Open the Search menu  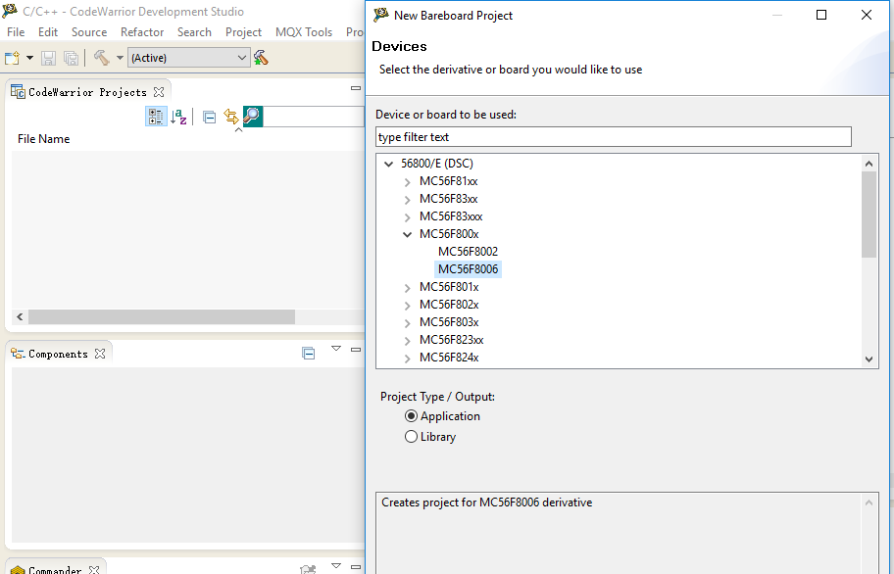click(194, 32)
